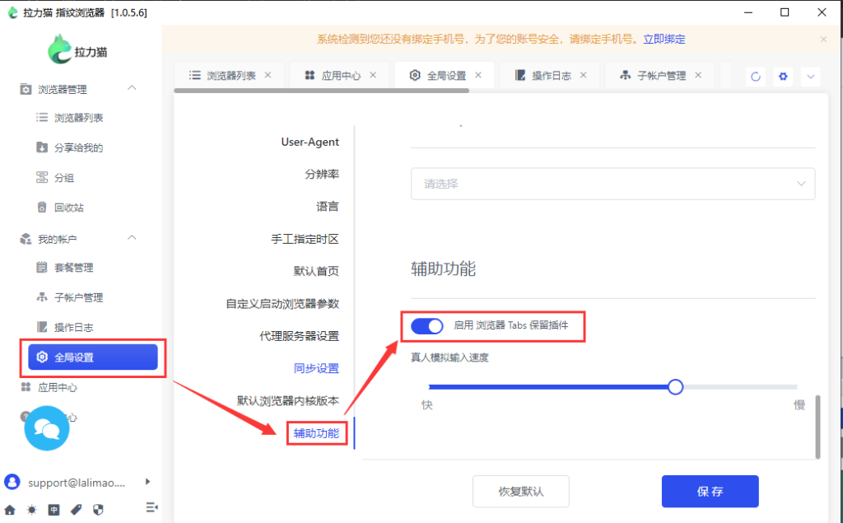Jump to the 默认浏览器内核版本 section
This screenshot has width=843, height=523.
point(287,401)
